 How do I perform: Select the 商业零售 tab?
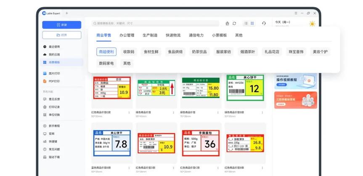pos(104,35)
